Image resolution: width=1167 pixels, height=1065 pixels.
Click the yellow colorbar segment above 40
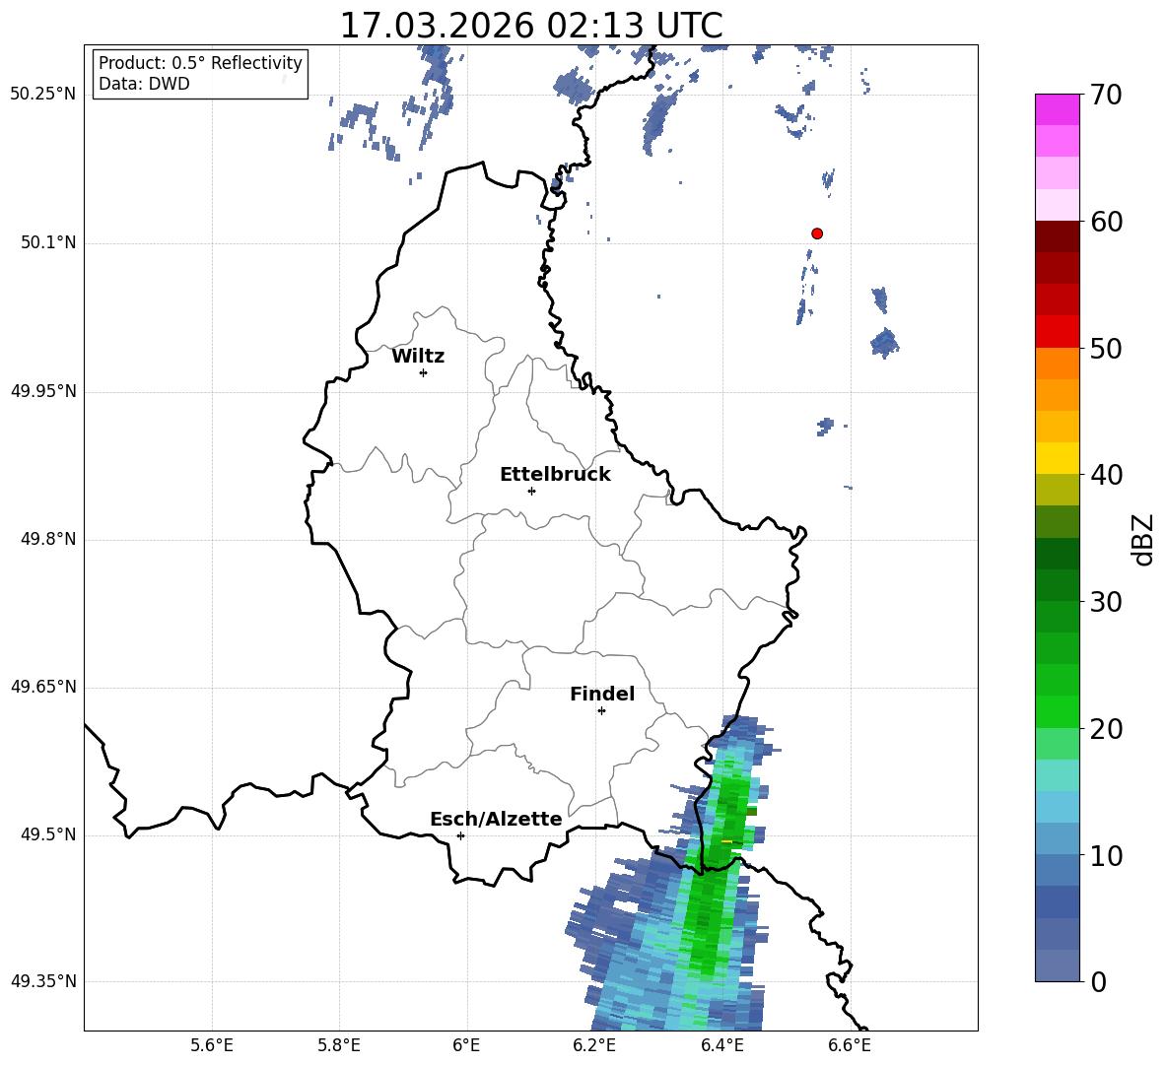click(x=1058, y=458)
